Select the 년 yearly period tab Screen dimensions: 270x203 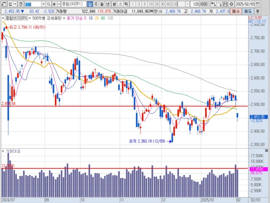[108, 4]
